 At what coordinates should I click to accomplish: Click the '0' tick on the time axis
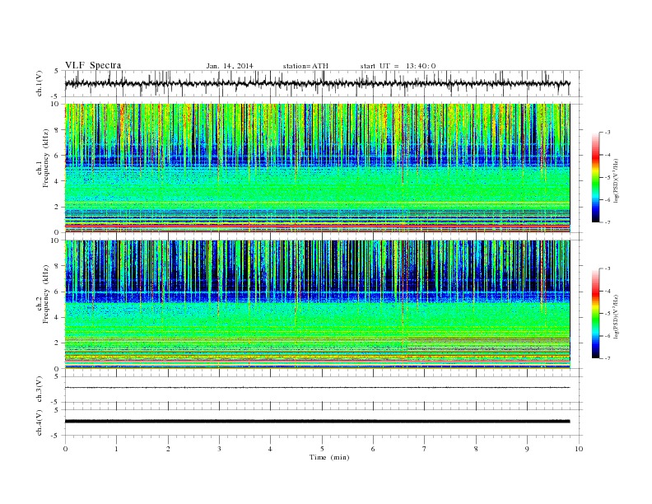click(x=65, y=449)
